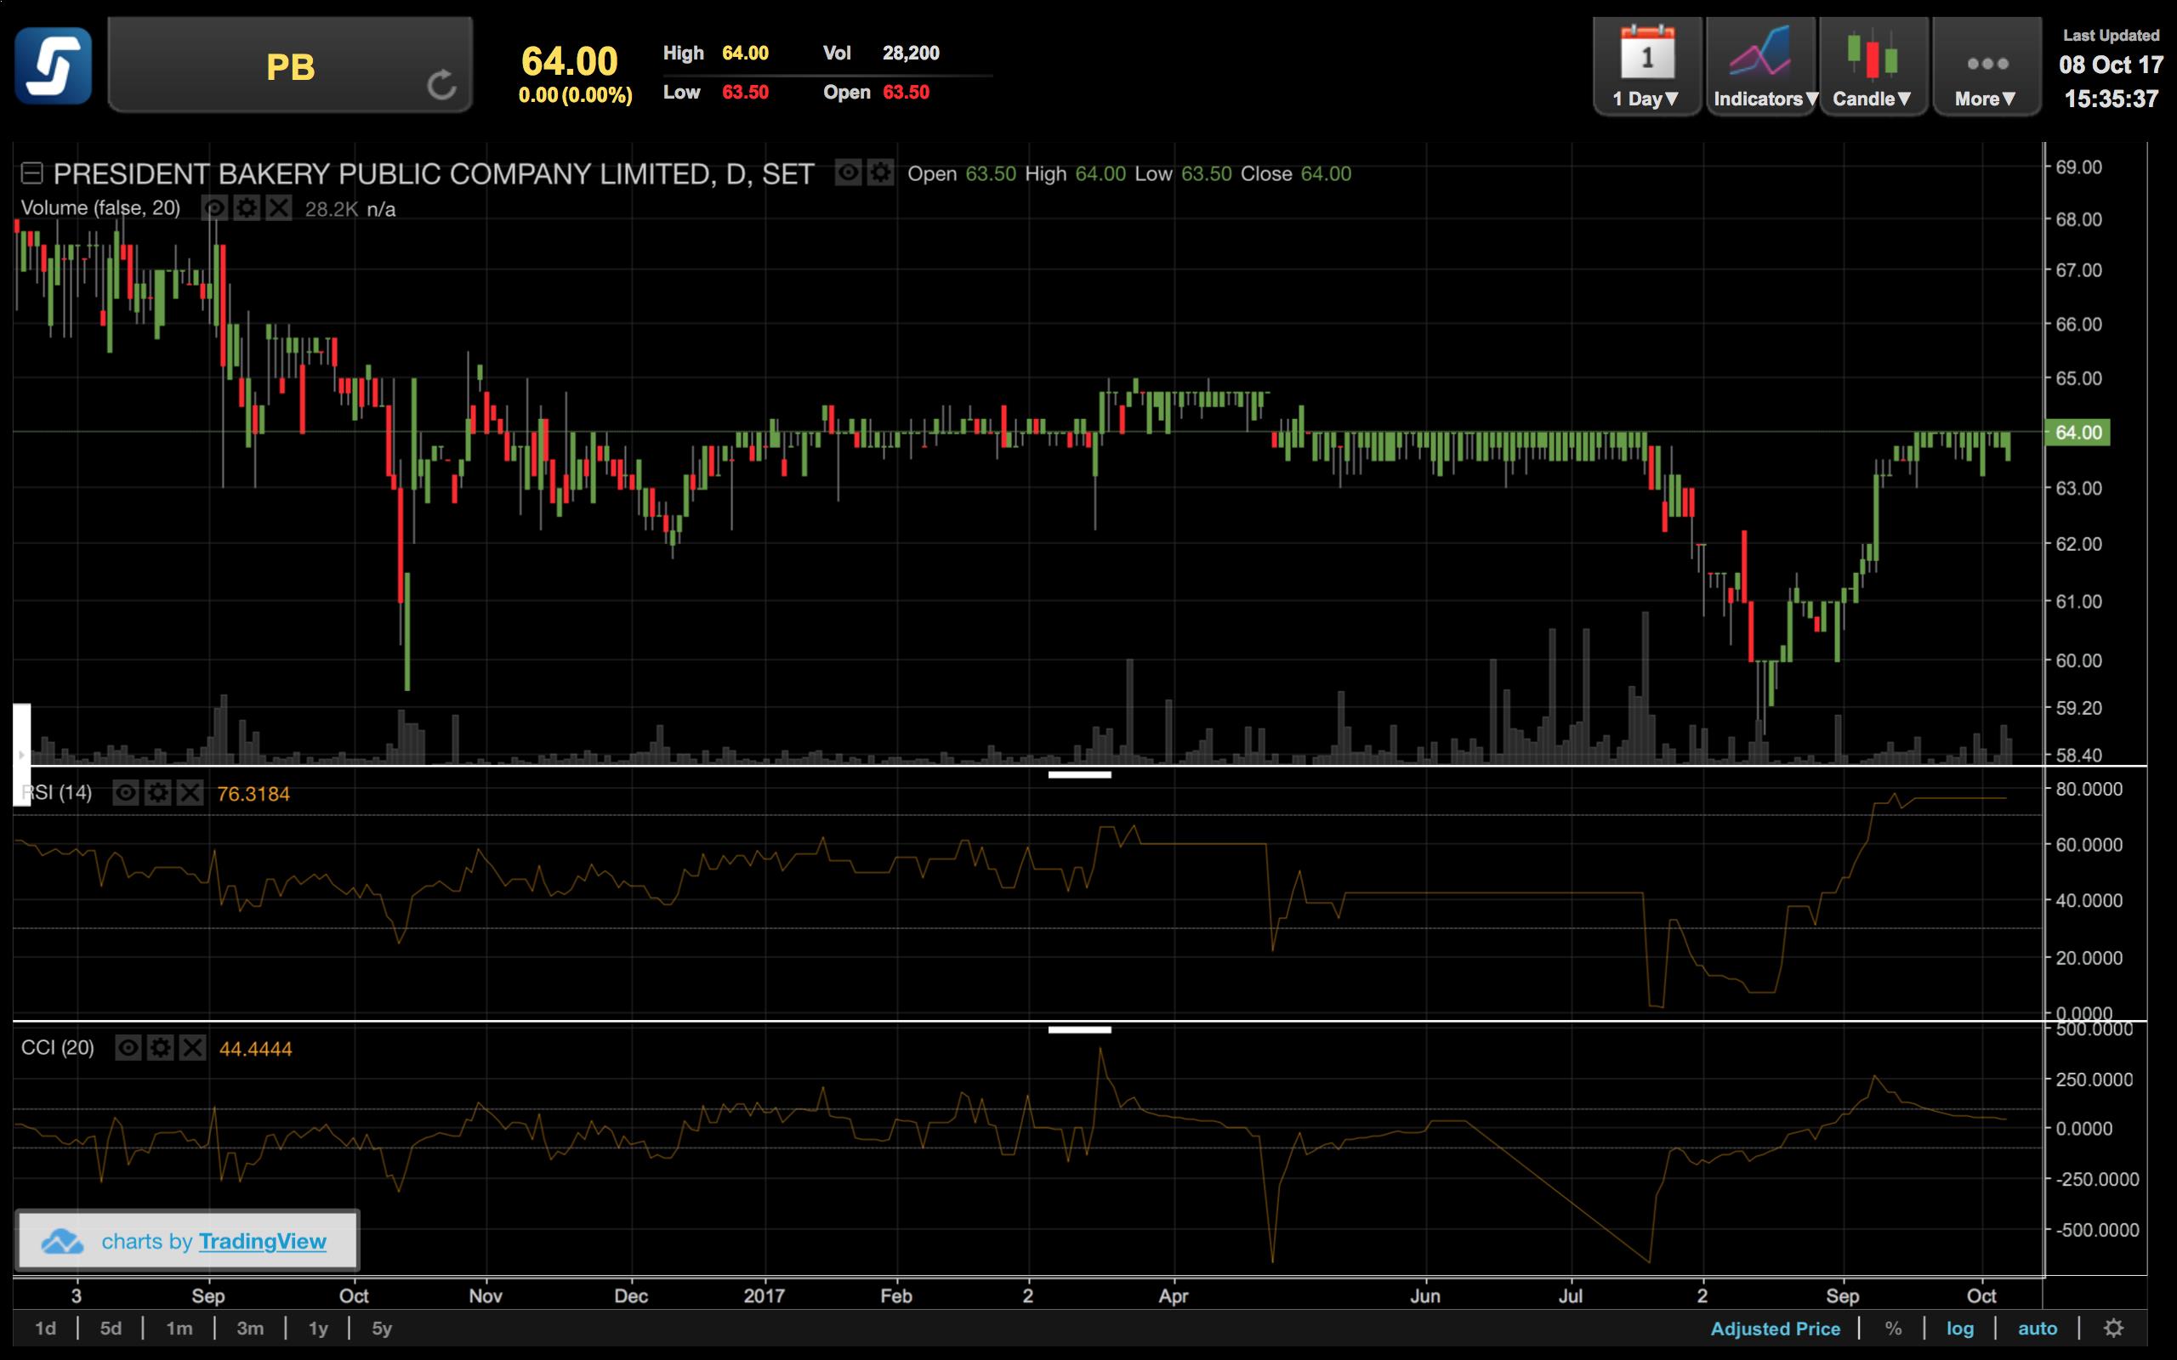Remove the CCI (20) indicator

tap(193, 1048)
